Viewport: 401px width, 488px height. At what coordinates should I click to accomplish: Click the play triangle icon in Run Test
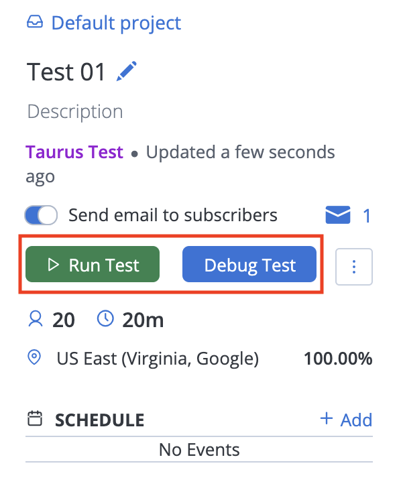(53, 265)
